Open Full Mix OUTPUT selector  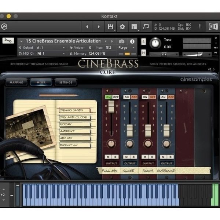click(x=111, y=164)
